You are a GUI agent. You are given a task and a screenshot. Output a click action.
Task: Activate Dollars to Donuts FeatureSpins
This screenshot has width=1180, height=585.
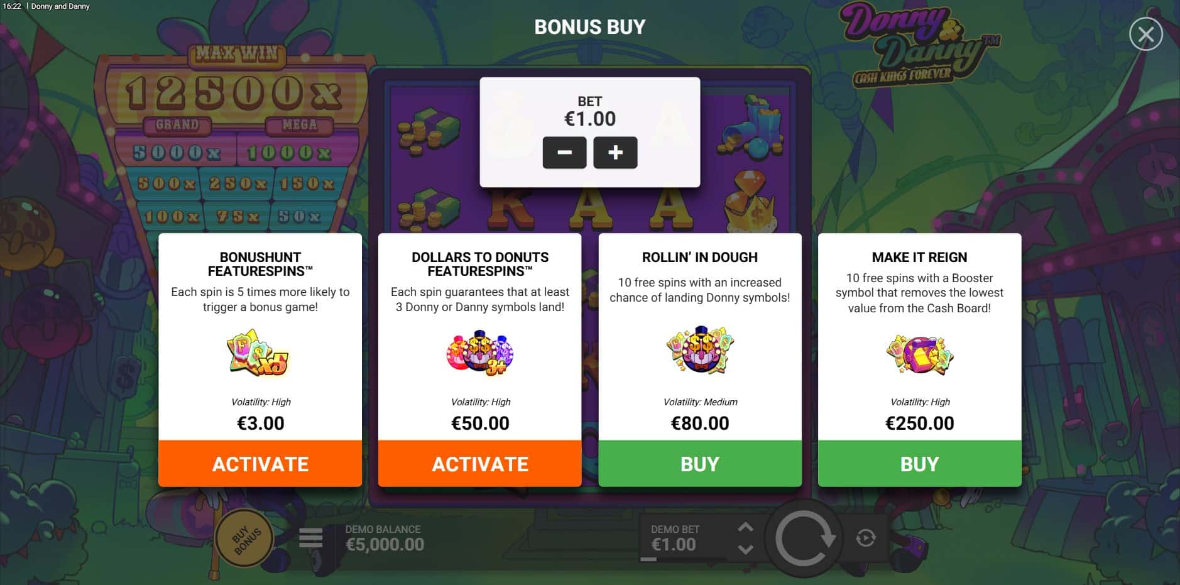[480, 464]
